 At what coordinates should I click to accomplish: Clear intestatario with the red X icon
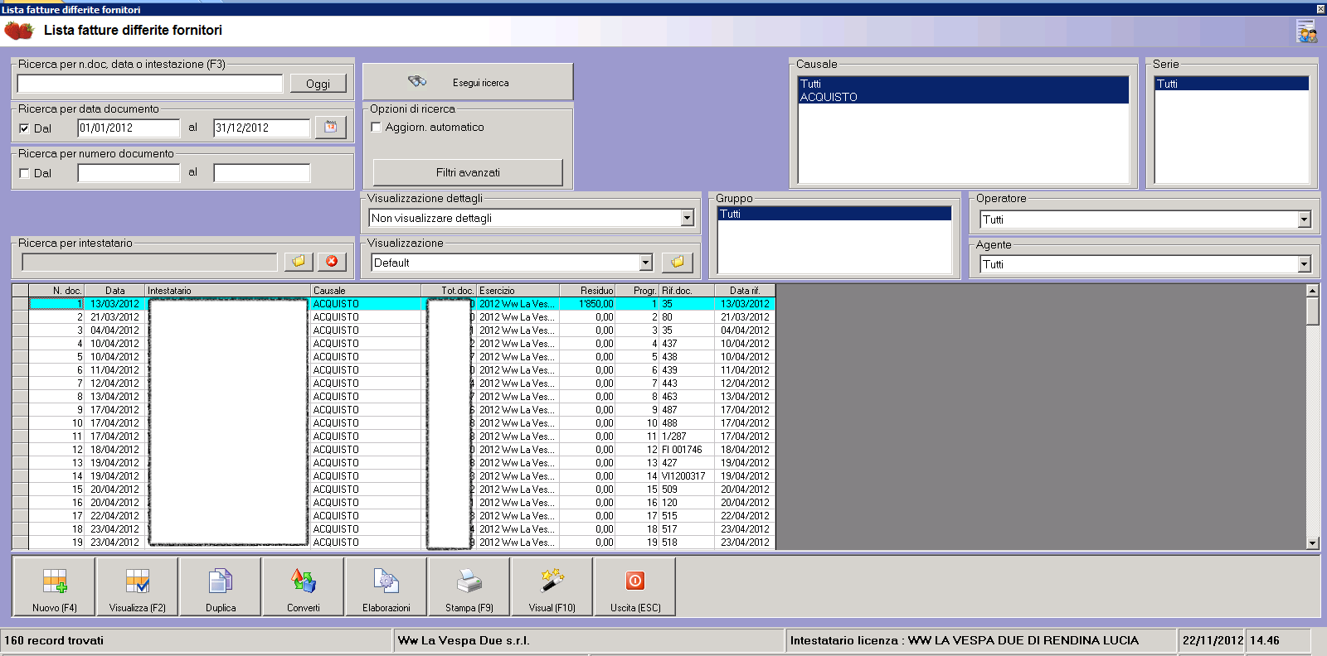[332, 262]
